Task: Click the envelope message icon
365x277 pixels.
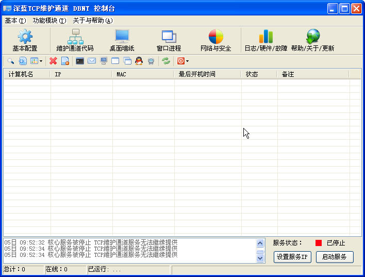Action: coord(92,61)
